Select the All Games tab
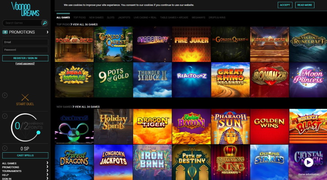Image resolution: width=327 pixels, height=180 pixels. 63,17
